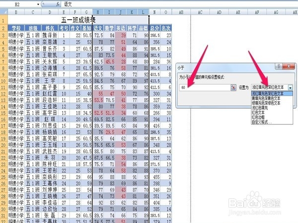Select column AB header
The width and height of the screenshot is (298, 223).
point(181,12)
